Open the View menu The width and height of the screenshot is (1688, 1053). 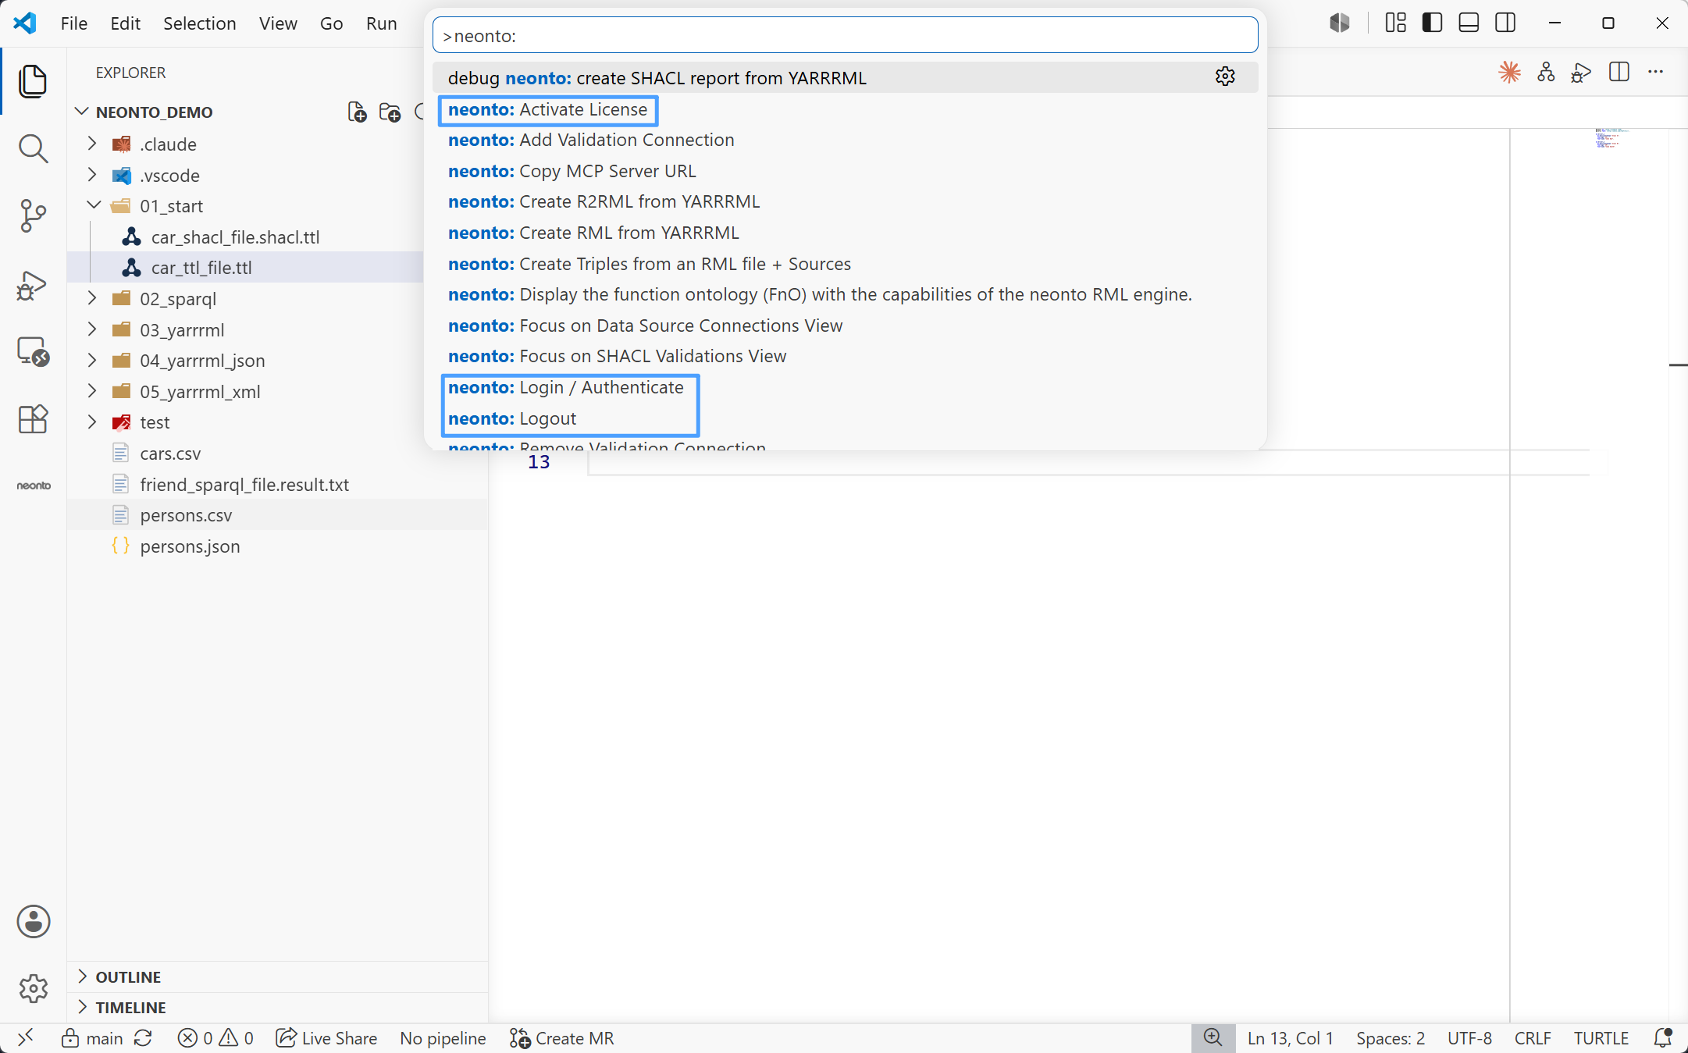coord(278,23)
